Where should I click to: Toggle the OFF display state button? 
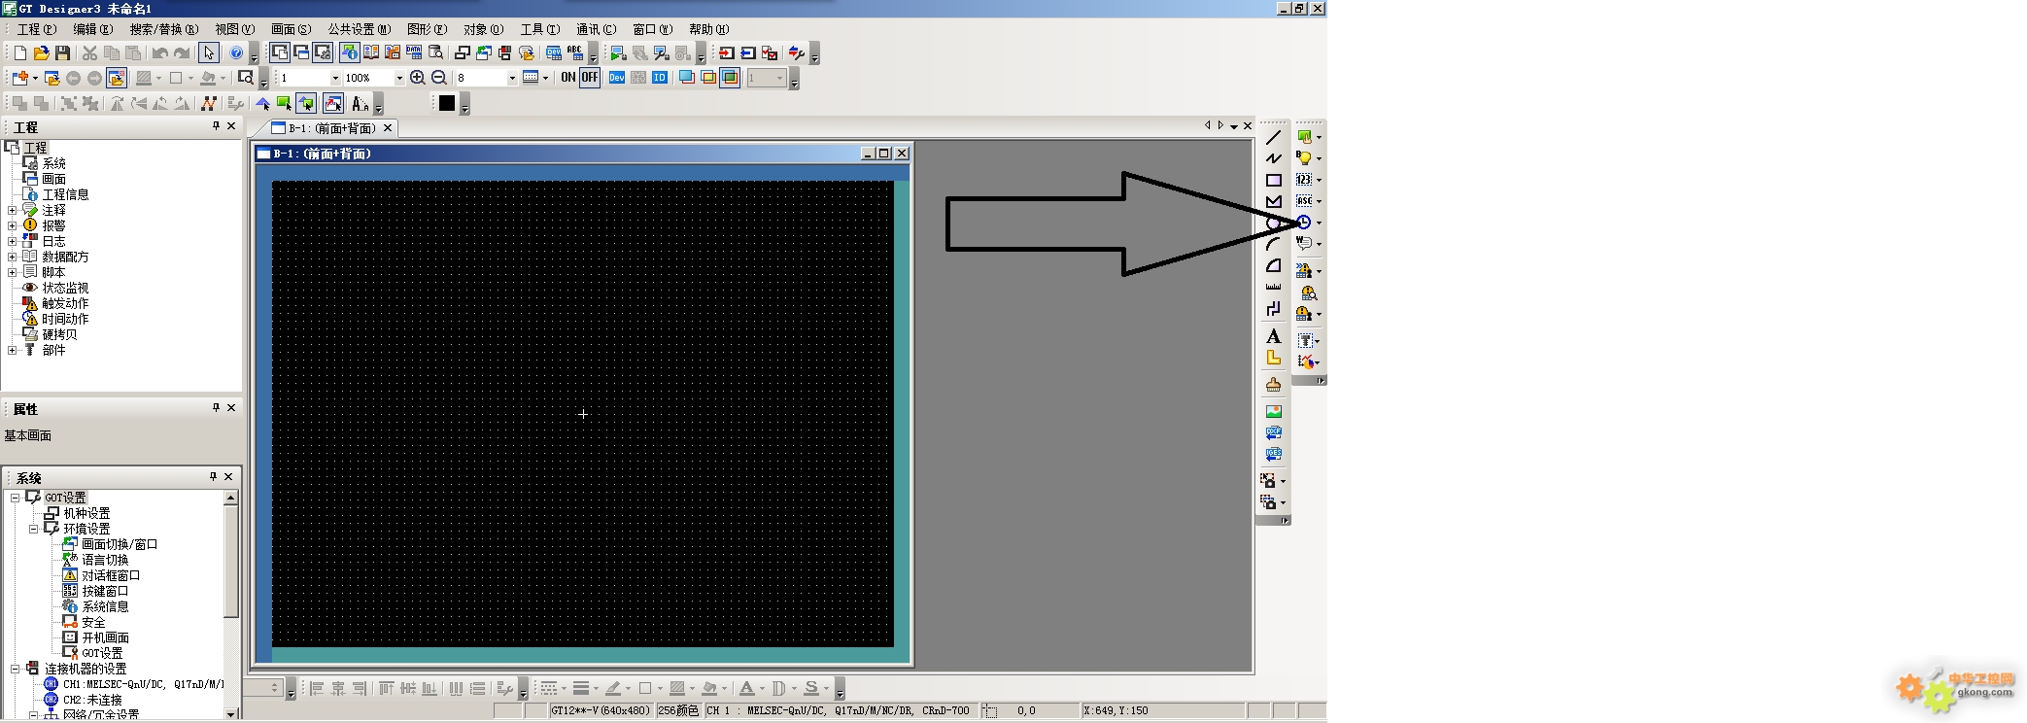pos(590,78)
